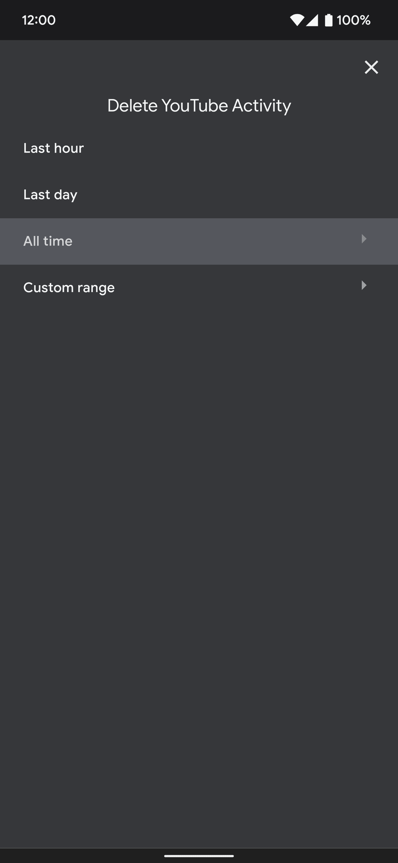Close the Delete YouTube Activity dialog
The width and height of the screenshot is (398, 863).
(371, 67)
